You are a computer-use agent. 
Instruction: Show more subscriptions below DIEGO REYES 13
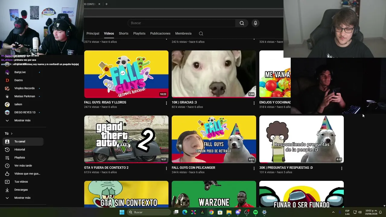point(23,120)
